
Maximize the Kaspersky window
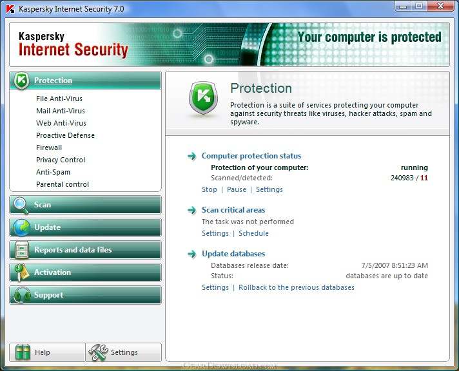tap(419, 6)
